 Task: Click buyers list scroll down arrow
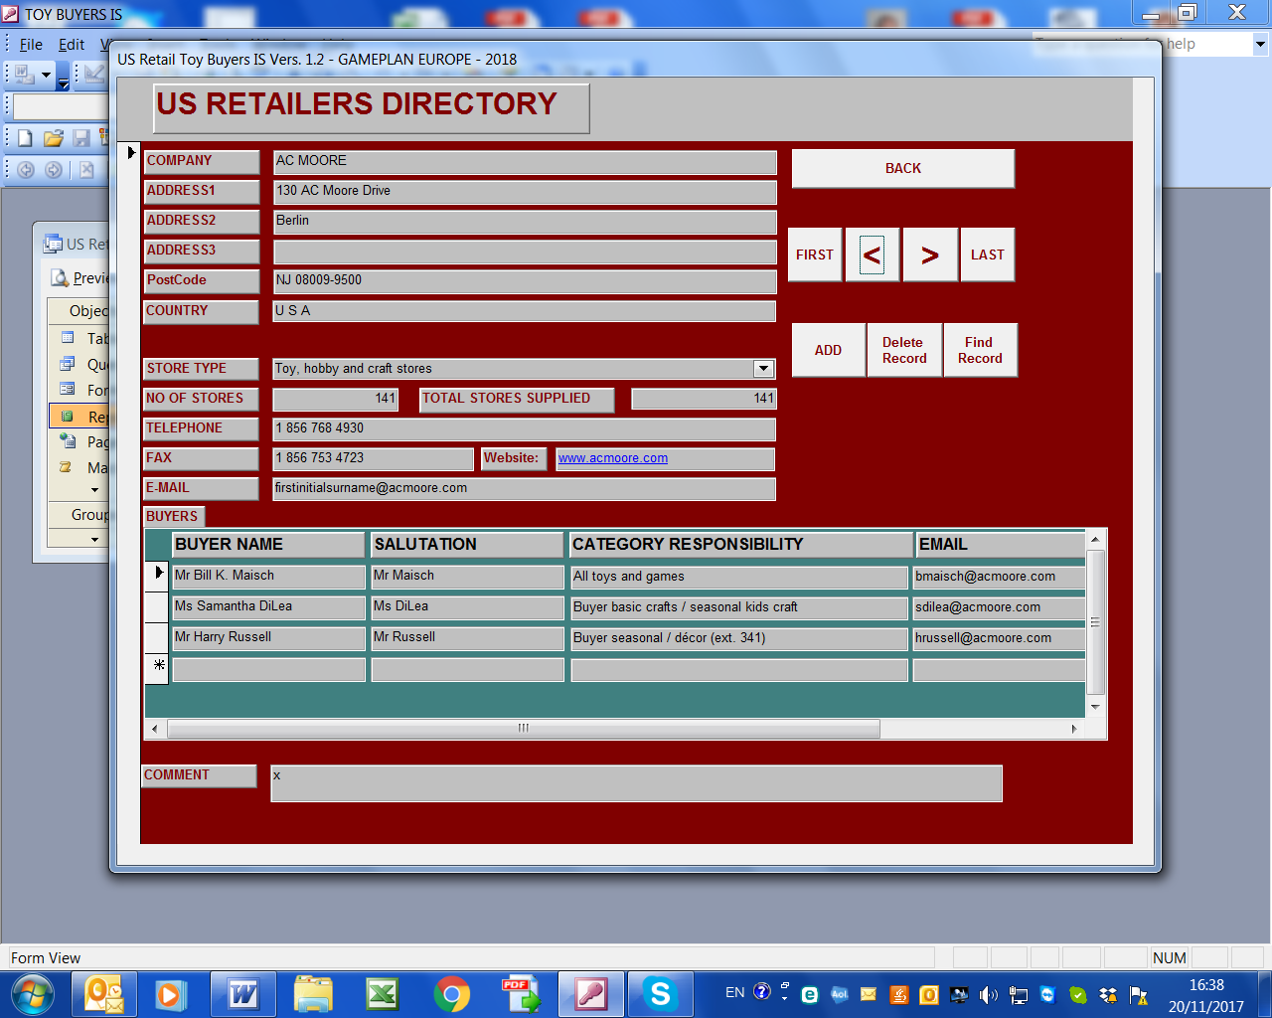click(1095, 707)
